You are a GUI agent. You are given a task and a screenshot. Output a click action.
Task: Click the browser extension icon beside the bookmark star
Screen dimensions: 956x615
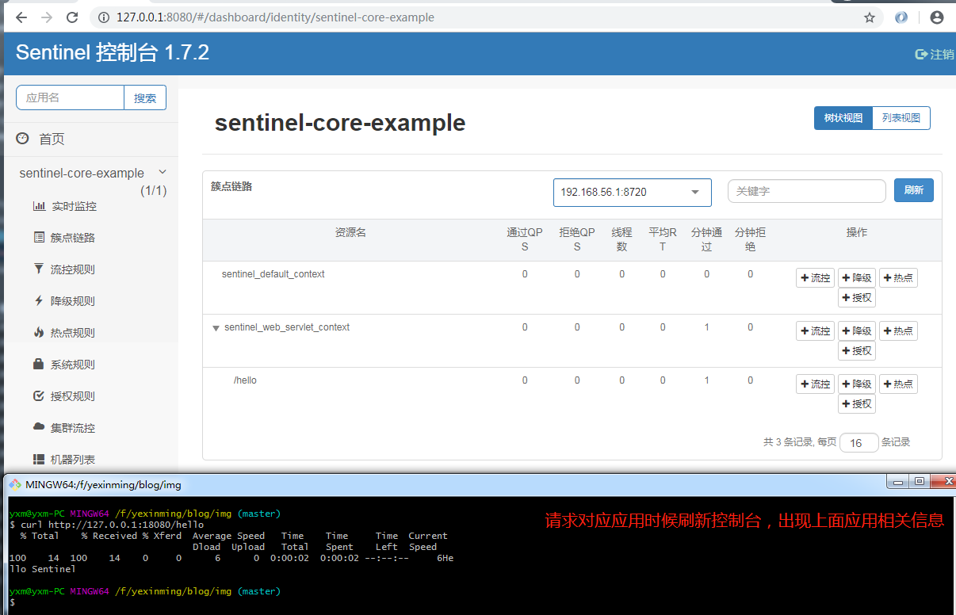pos(901,17)
